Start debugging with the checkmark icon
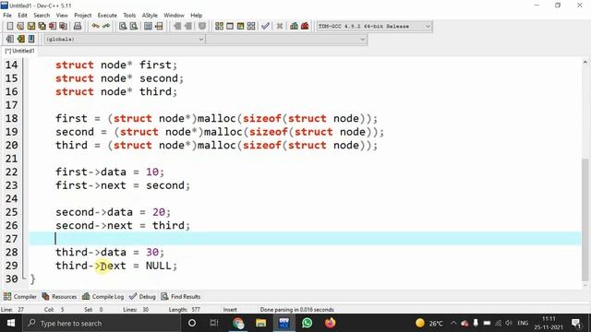The width and height of the screenshot is (591, 332). [x=265, y=26]
